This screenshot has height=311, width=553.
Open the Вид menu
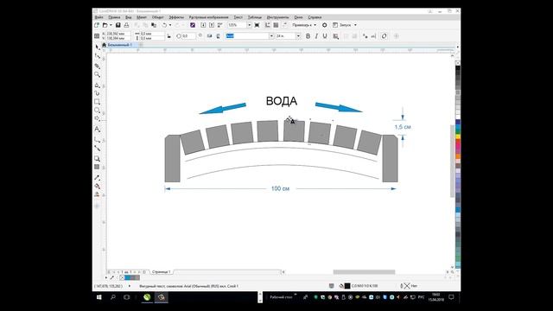click(129, 17)
